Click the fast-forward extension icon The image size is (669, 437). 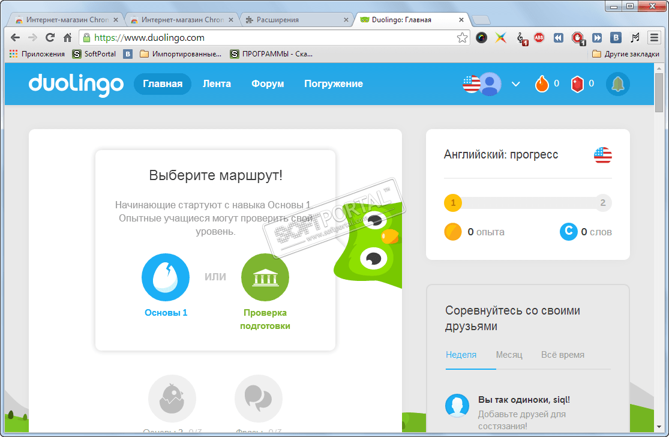[x=598, y=38]
